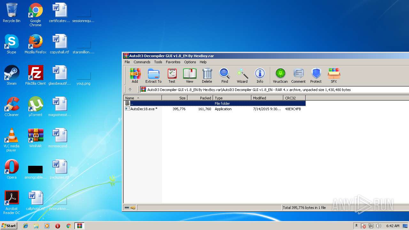The image size is (409, 230).
Task: Click the Start button
Action: [9, 226]
